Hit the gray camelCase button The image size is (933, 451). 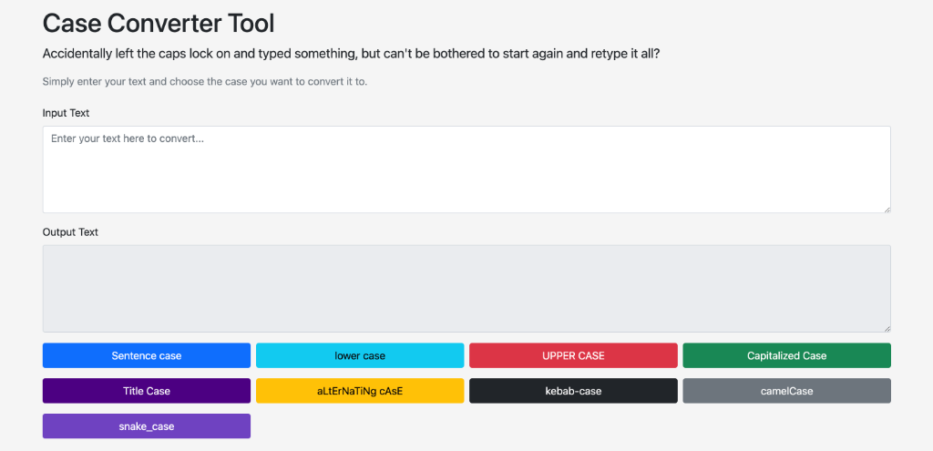(x=786, y=391)
